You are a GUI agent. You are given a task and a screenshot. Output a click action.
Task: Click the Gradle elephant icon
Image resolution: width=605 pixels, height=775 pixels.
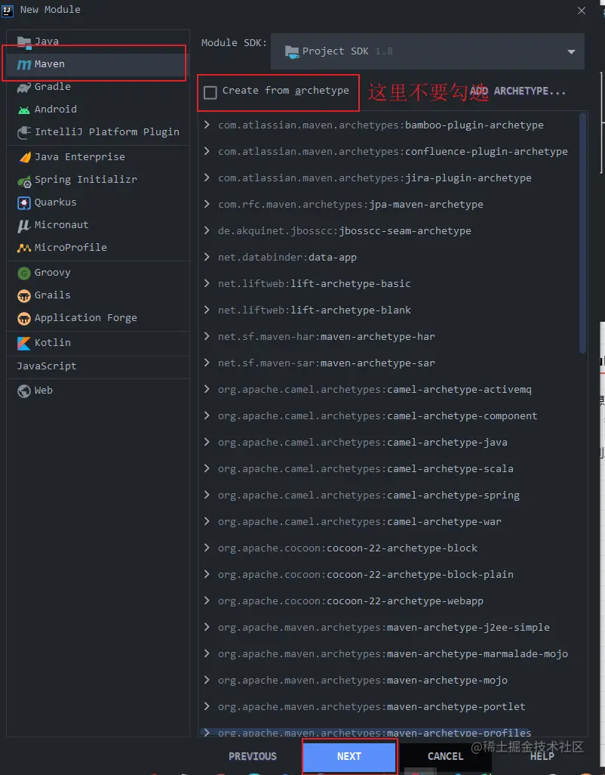click(24, 88)
